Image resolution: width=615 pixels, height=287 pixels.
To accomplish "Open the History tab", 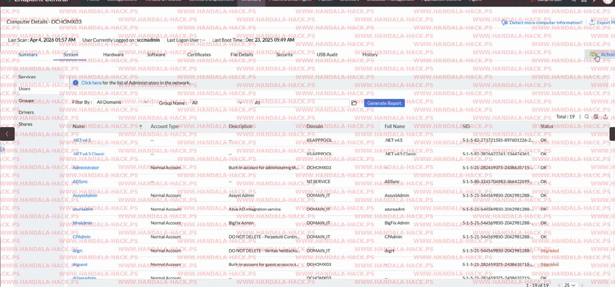I will click(370, 54).
